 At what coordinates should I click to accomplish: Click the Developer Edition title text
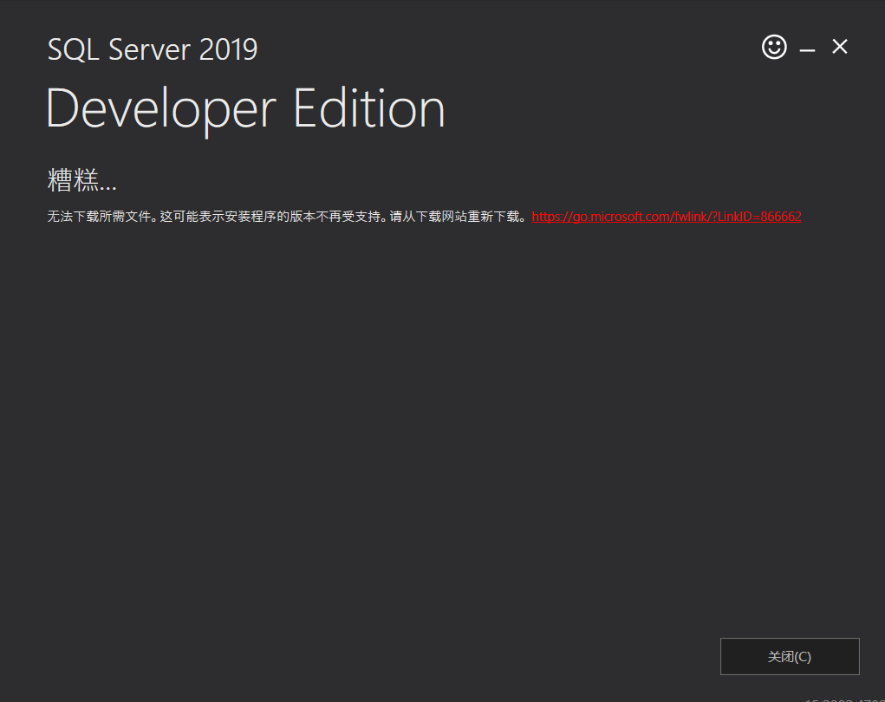pyautogui.click(x=245, y=110)
